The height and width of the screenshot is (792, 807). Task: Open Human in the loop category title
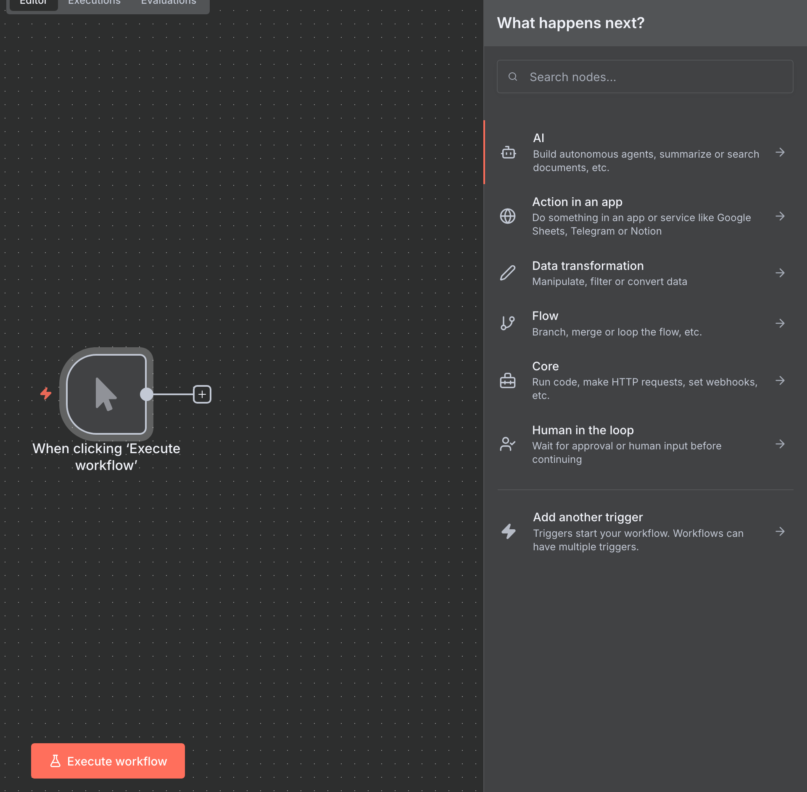[583, 430]
